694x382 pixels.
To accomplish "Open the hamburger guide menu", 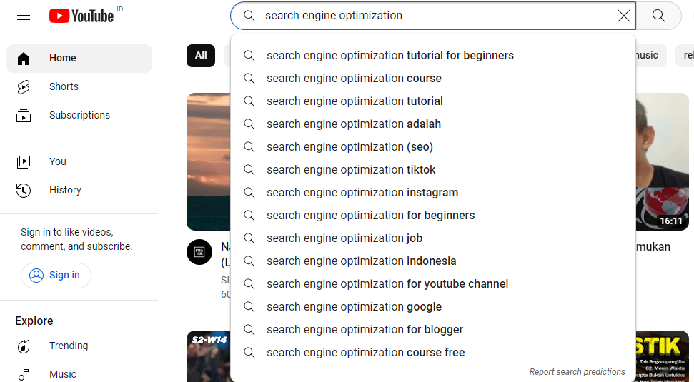I will tap(24, 16).
